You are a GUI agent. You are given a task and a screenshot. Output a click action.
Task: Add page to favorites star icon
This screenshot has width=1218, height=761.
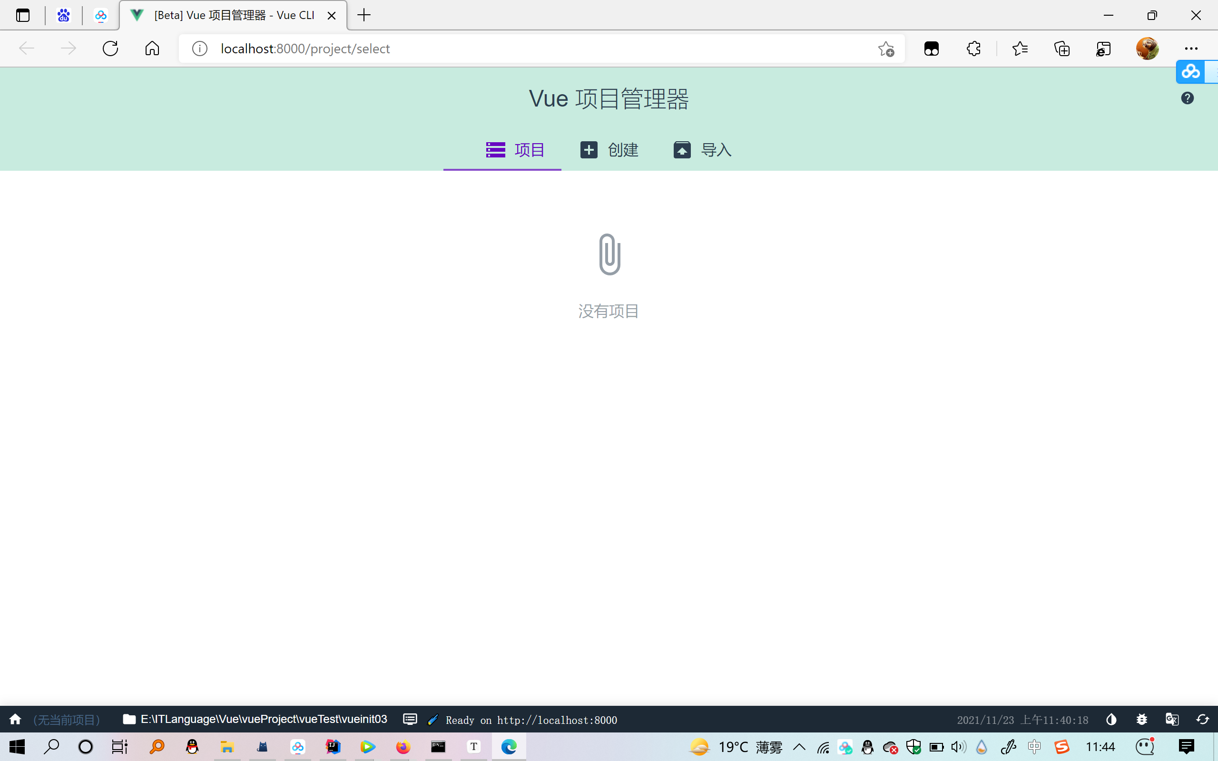[886, 49]
